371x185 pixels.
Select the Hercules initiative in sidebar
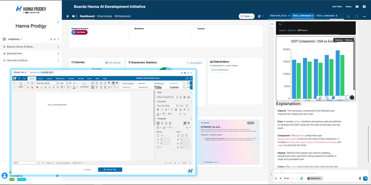[17, 60]
